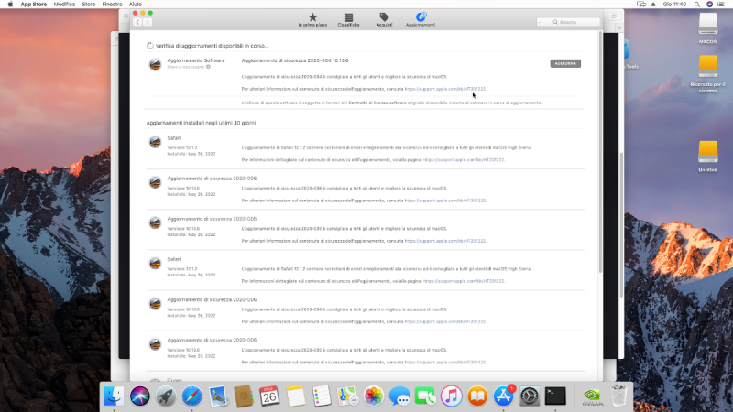
Task: Click the back navigation arrow
Action: tap(137, 21)
